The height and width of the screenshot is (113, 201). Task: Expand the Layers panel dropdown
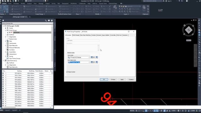point(126,14)
